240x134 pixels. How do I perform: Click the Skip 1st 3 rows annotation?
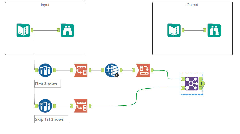pyautogui.click(x=51, y=119)
